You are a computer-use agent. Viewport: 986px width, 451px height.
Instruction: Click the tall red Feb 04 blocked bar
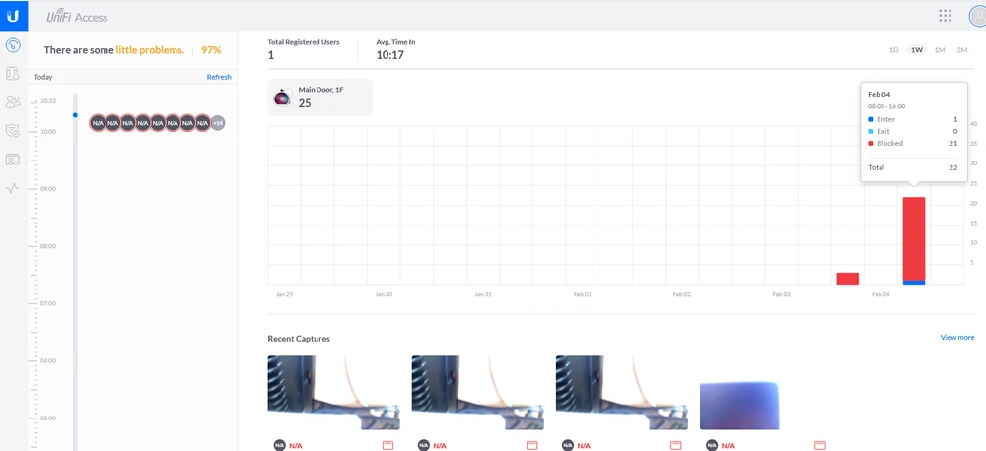914,237
